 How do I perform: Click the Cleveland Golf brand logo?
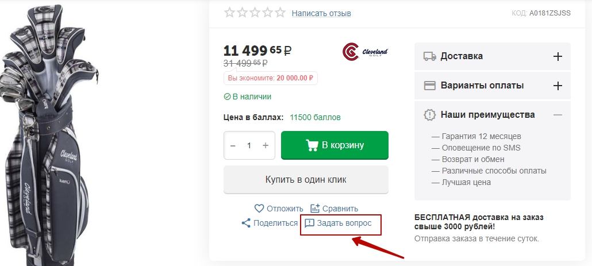(365, 52)
